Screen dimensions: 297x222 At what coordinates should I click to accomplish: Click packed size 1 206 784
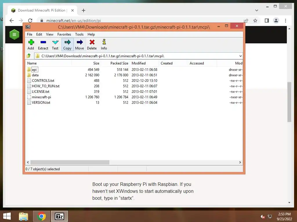tap(121, 97)
